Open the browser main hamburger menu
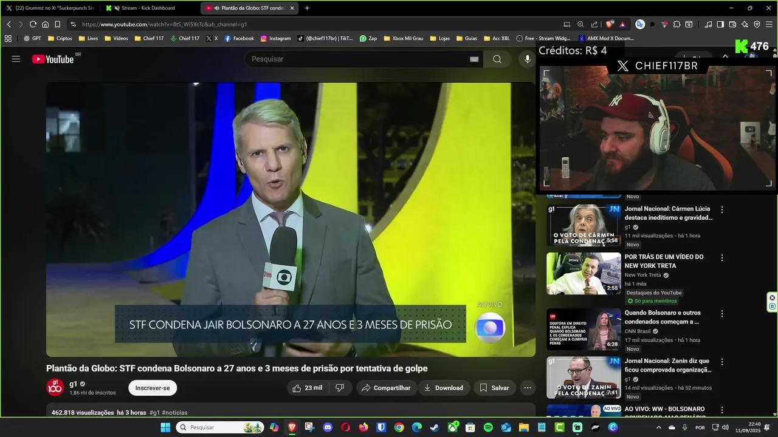This screenshot has width=778, height=437. 769,24
